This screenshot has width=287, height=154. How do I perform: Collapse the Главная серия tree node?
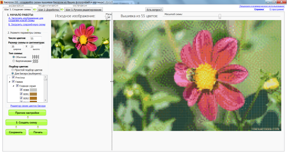pos(14,86)
